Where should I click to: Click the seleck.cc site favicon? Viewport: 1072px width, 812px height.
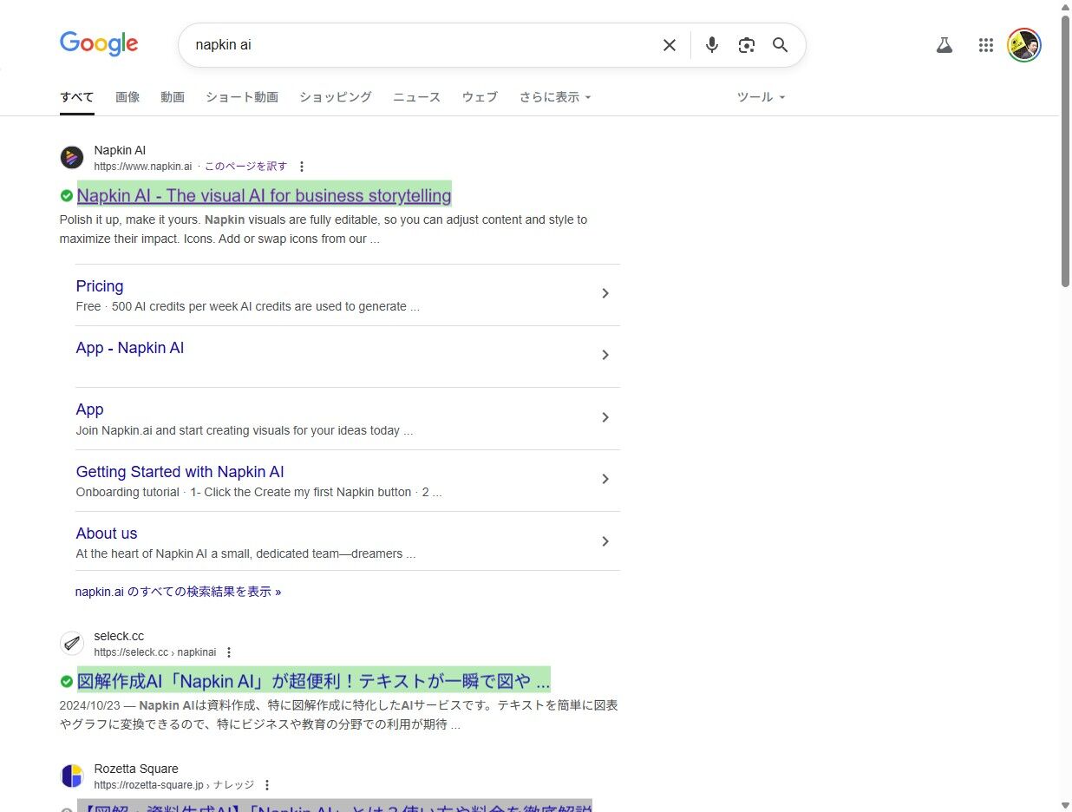tap(72, 644)
